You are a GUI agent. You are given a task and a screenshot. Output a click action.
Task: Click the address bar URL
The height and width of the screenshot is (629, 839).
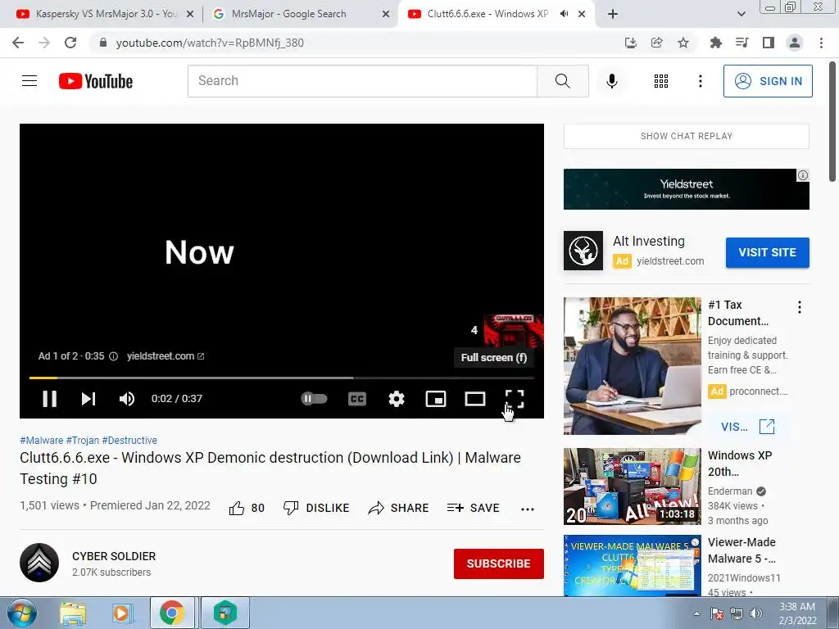coord(210,43)
